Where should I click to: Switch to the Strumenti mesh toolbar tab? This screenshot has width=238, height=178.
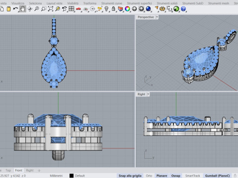click(219, 3)
